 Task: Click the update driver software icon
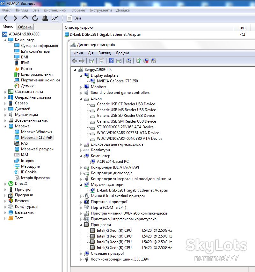point(138,61)
